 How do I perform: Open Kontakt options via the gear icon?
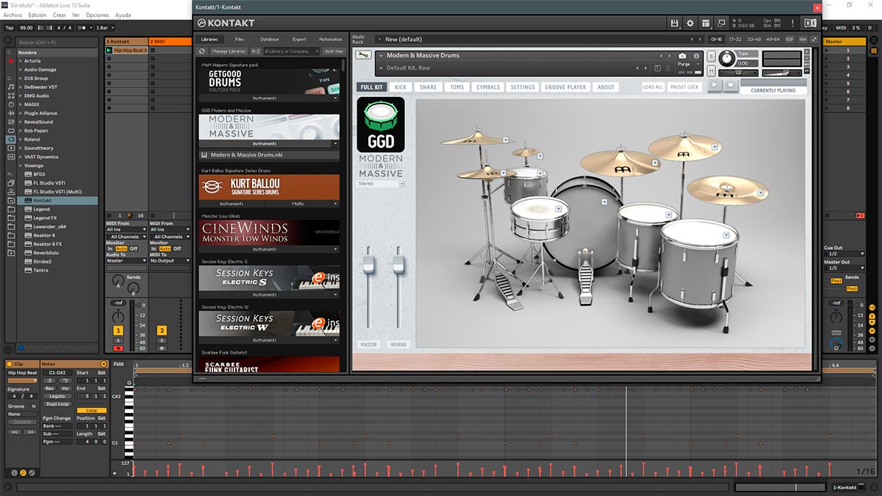click(x=690, y=24)
